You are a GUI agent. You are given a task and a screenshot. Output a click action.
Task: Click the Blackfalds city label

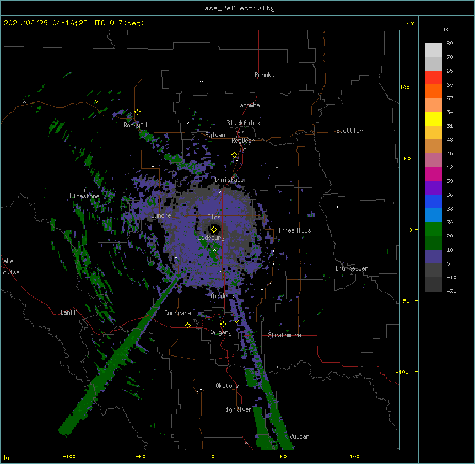click(243, 123)
